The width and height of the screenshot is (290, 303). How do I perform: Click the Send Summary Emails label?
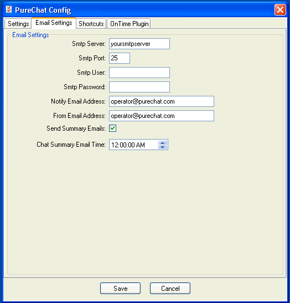(x=76, y=129)
